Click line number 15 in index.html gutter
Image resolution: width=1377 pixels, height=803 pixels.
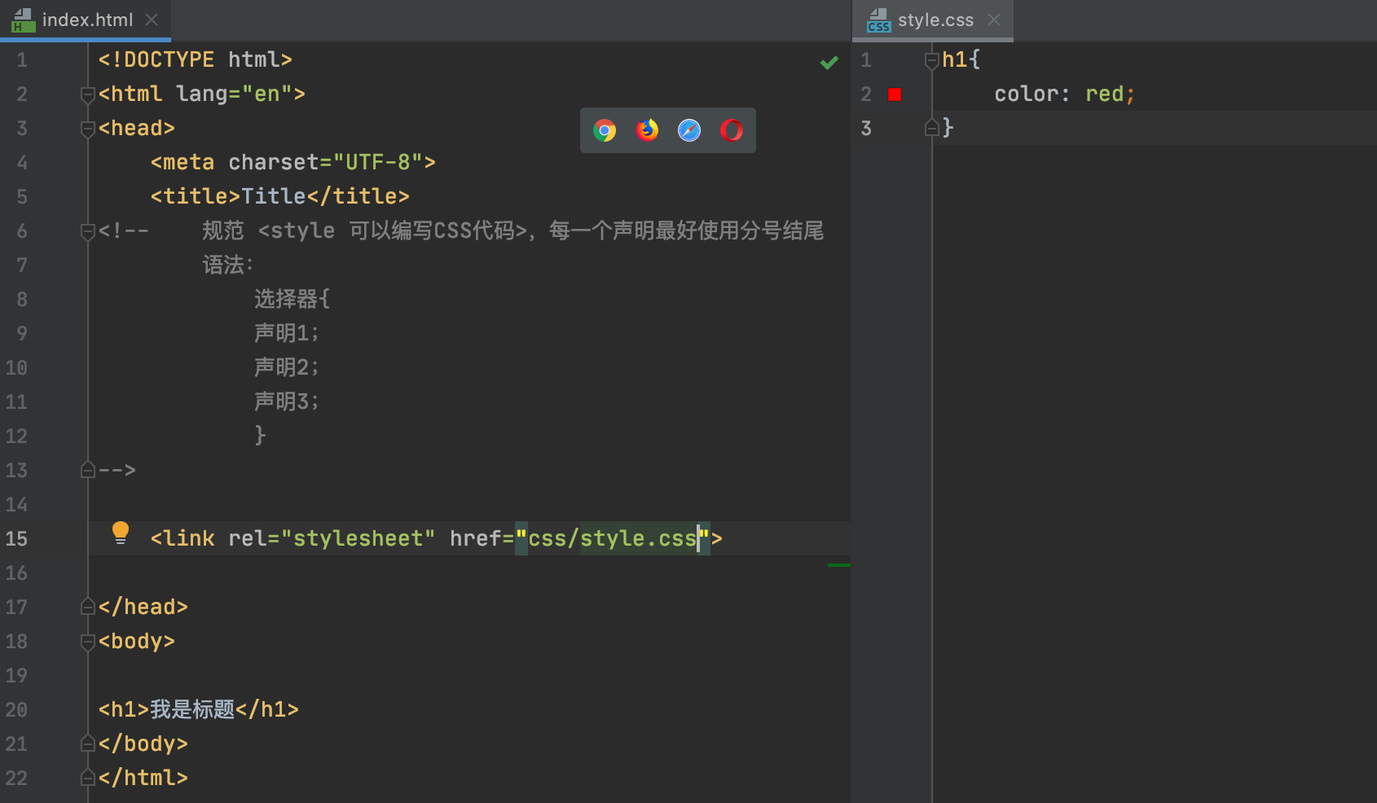point(16,538)
